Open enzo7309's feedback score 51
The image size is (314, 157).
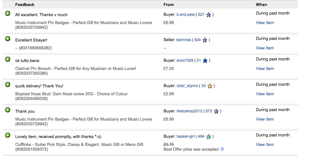[199, 60]
